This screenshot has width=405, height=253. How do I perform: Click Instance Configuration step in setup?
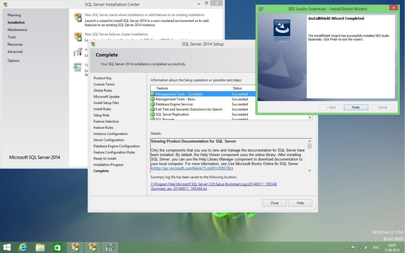[x=110, y=134]
